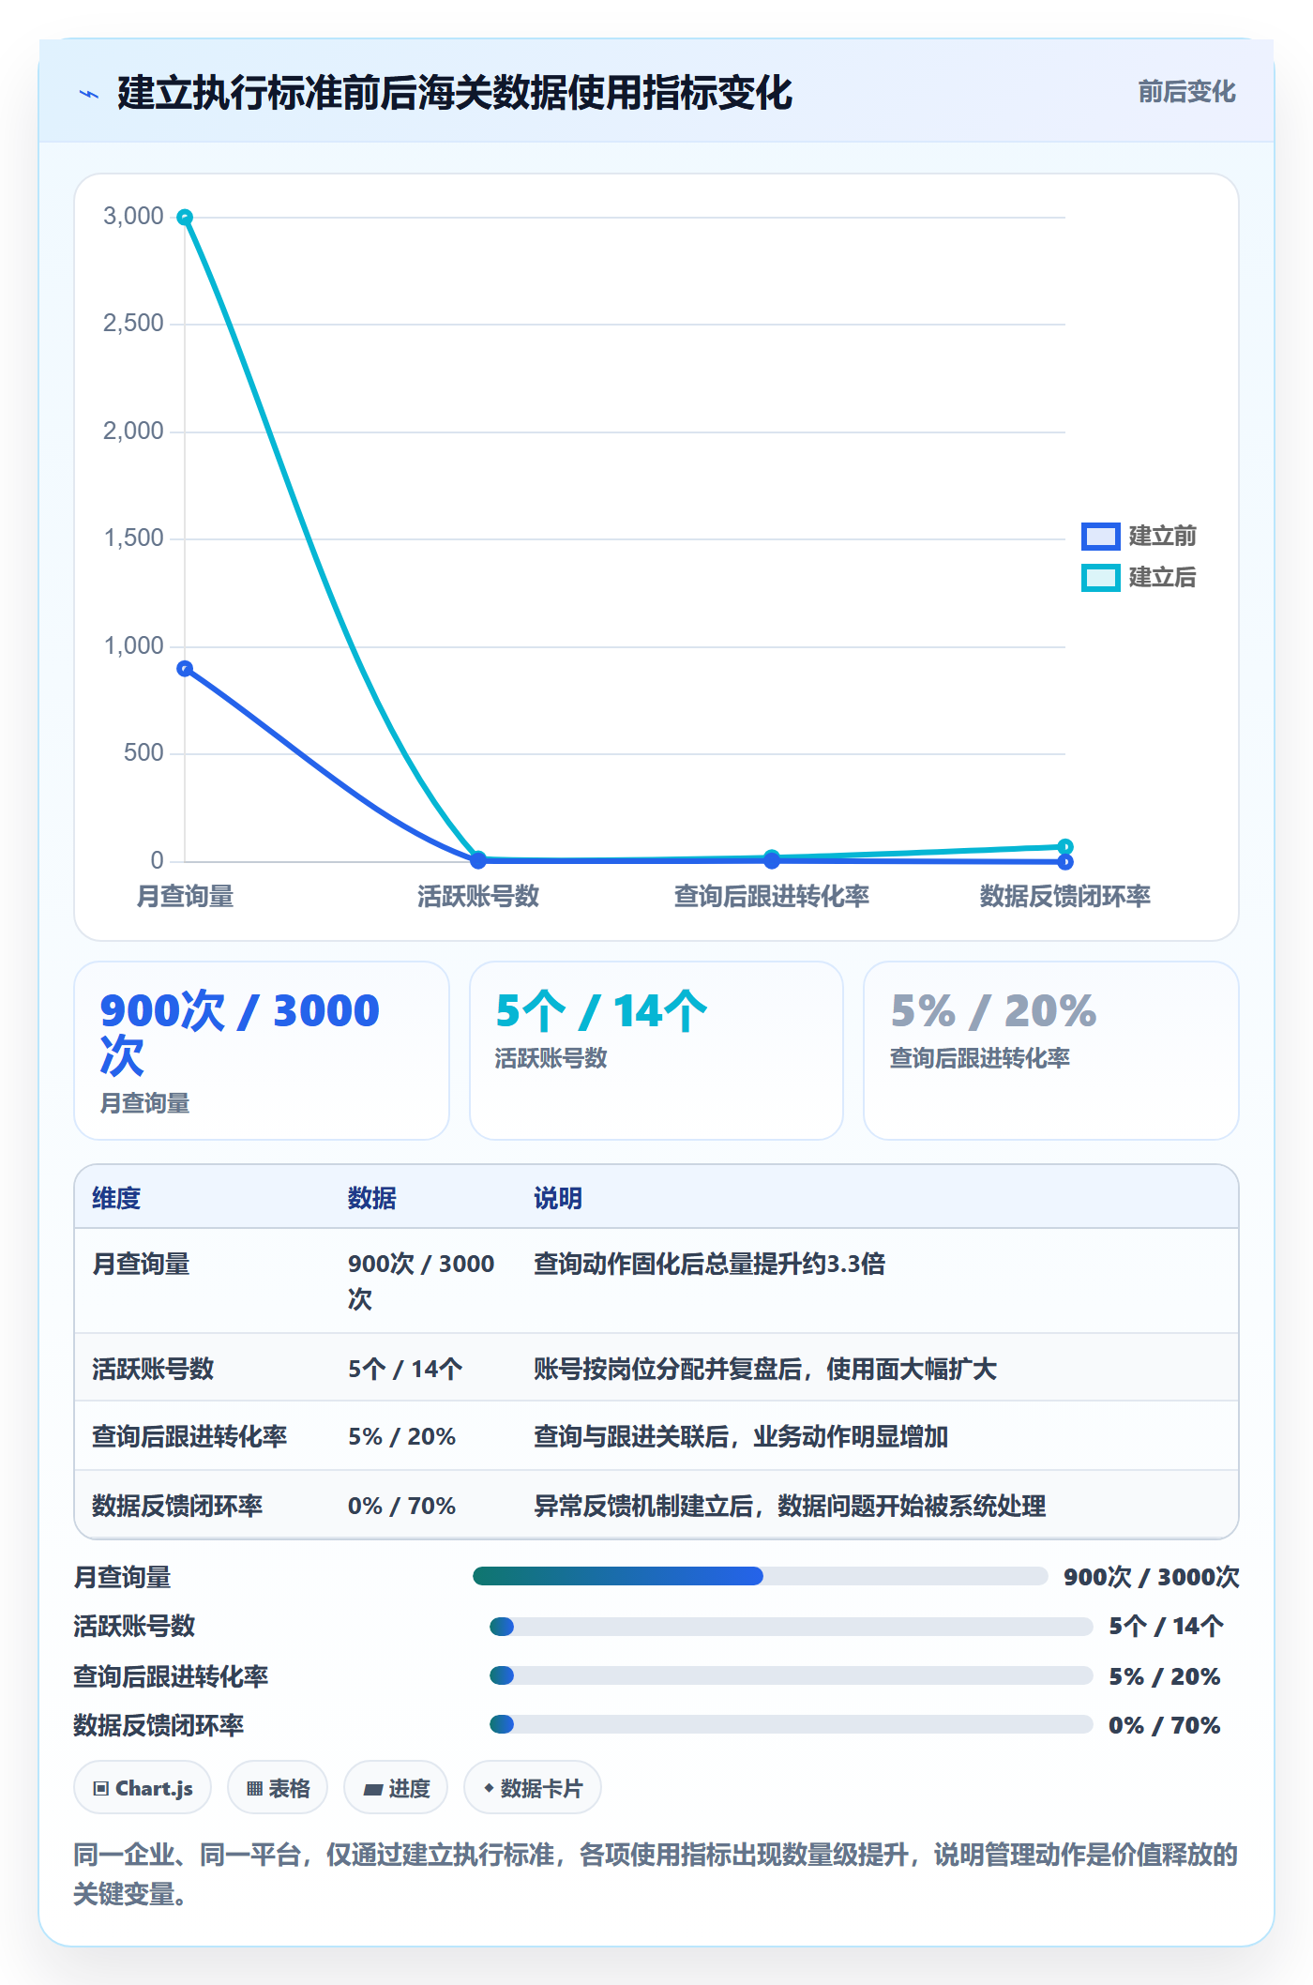Click the 3,000 y-axis tick label
The width and height of the screenshot is (1313, 1985).
133,217
